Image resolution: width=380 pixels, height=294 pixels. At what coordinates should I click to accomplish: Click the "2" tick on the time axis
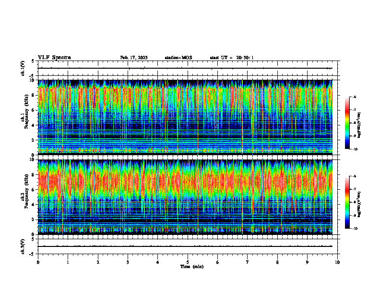[98, 262]
